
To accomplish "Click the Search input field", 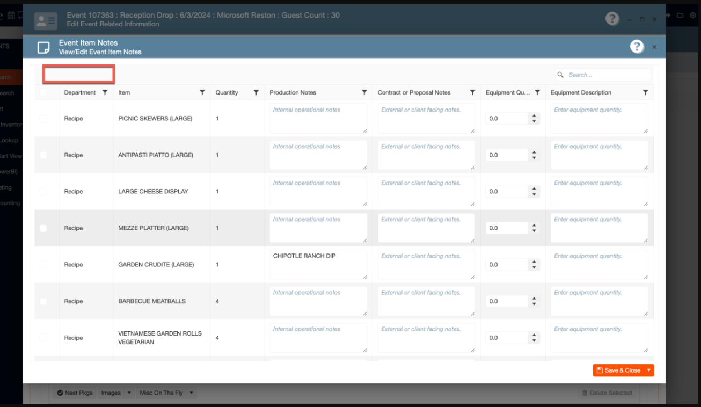I will coord(607,75).
